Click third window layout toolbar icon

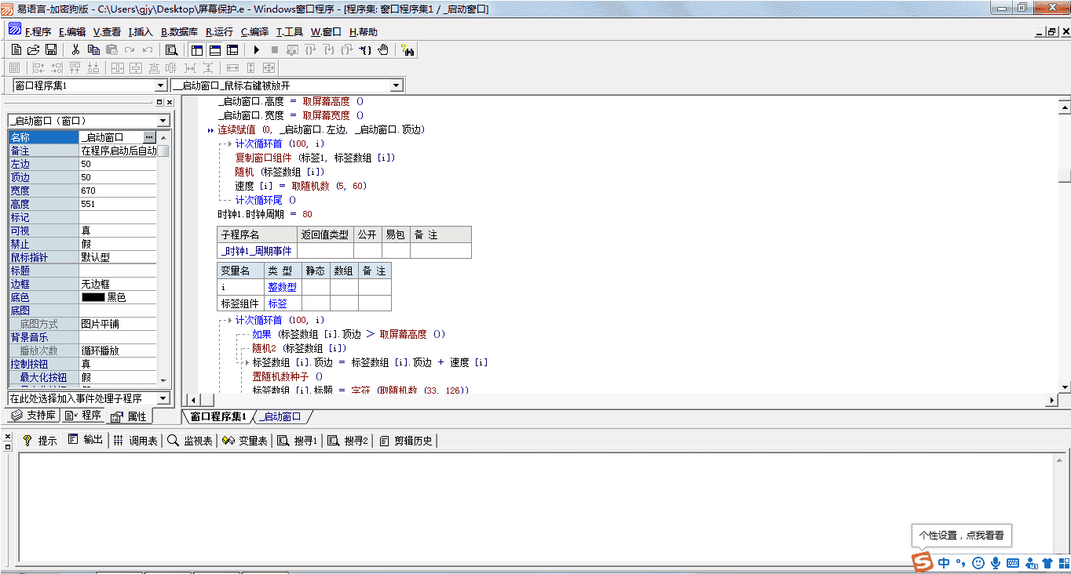pos(232,49)
